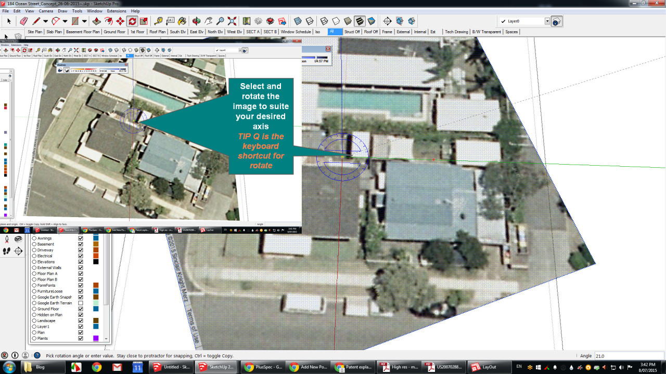
Task: Uncheck the Driveway layer visibility
Action: (x=81, y=250)
